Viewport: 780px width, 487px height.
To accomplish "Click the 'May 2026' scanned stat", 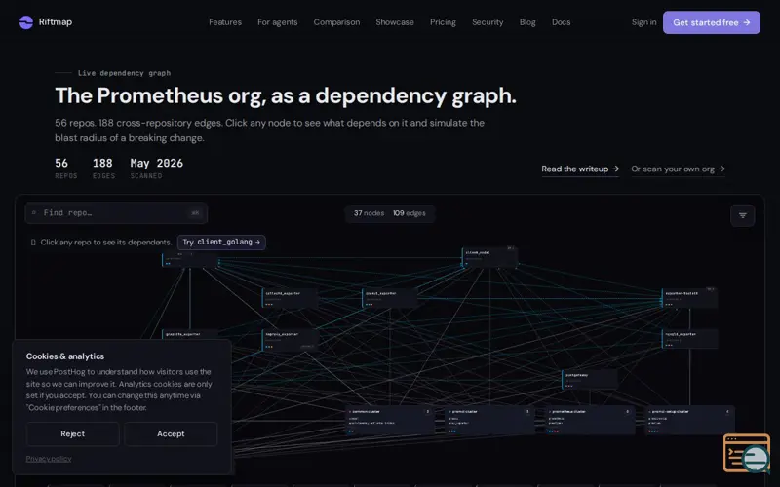I will (x=157, y=164).
